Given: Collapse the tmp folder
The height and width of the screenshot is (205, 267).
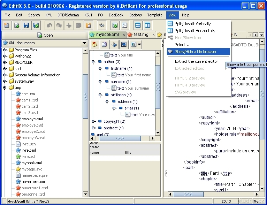Looking at the screenshot, I should tap(5, 88).
